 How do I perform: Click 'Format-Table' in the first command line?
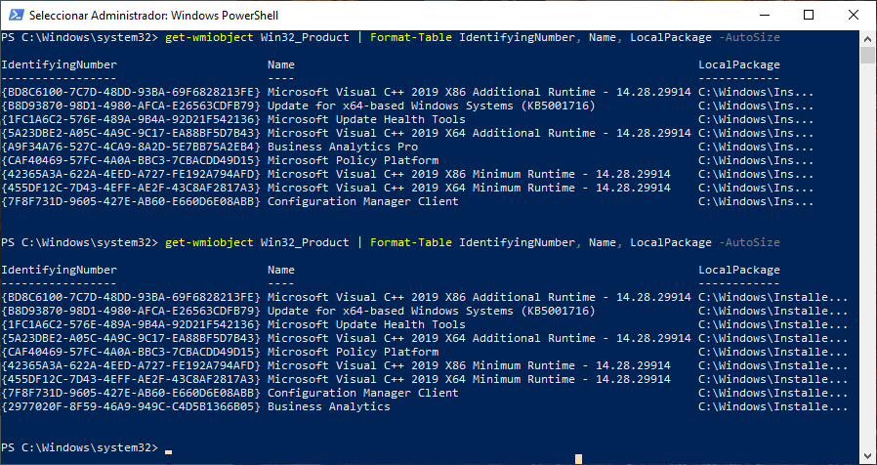coord(411,37)
